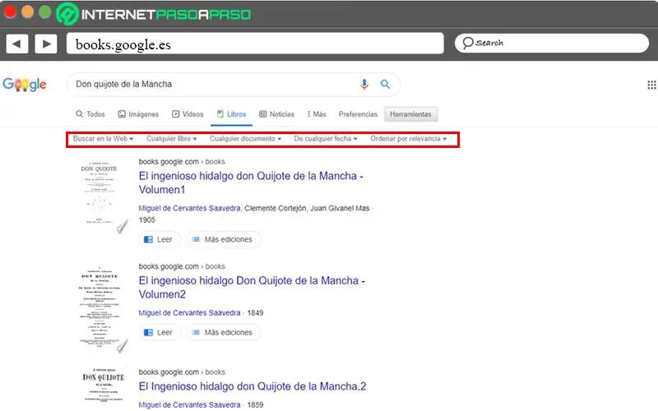Click Leer button for Volumen1 result
This screenshot has height=411, width=658.
click(x=160, y=239)
